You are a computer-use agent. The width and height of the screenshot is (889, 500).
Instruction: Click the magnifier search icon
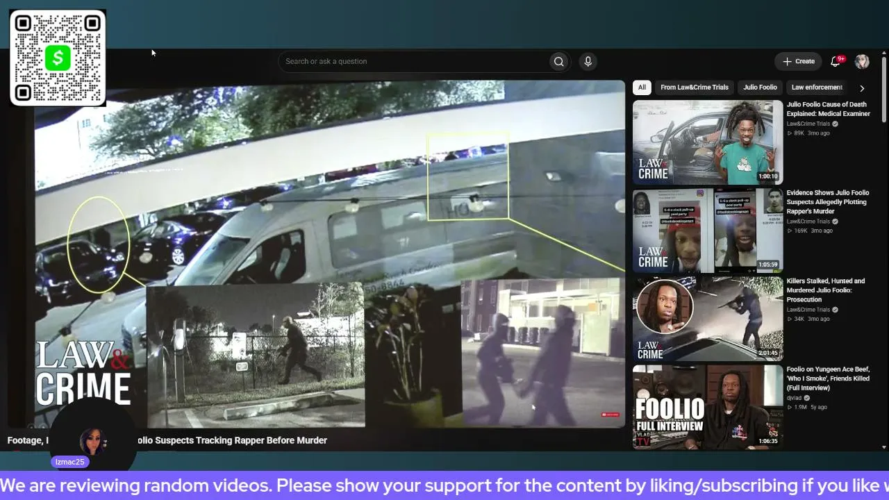tap(558, 62)
